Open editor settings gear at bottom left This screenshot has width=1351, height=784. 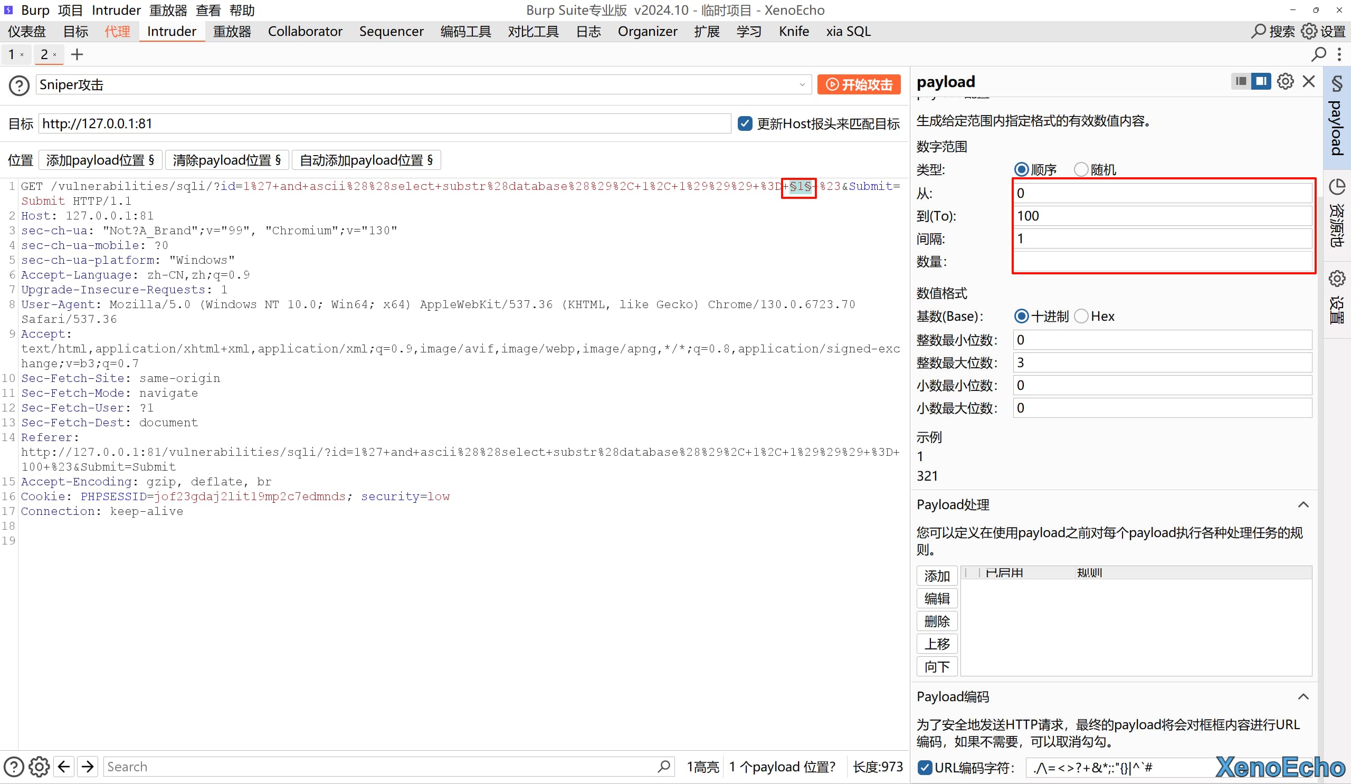tap(39, 766)
